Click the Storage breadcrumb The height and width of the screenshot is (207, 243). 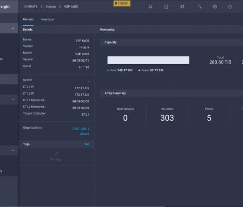click(x=51, y=7)
